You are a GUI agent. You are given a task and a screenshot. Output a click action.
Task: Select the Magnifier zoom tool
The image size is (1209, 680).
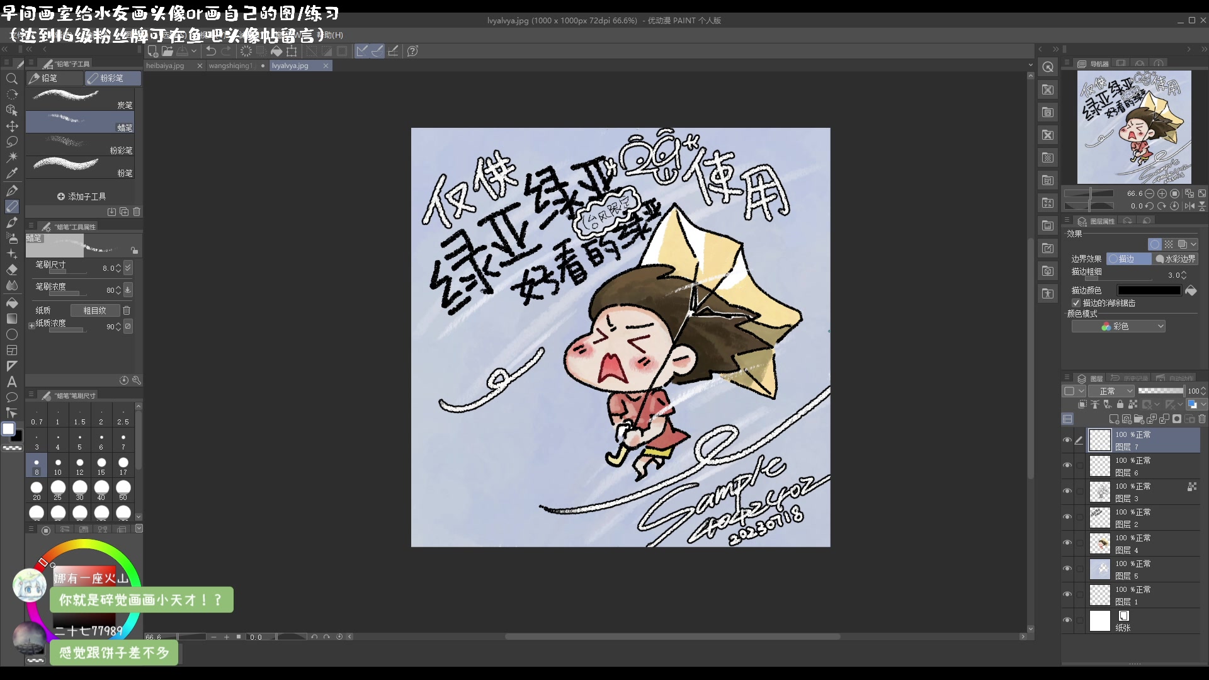click(11, 79)
